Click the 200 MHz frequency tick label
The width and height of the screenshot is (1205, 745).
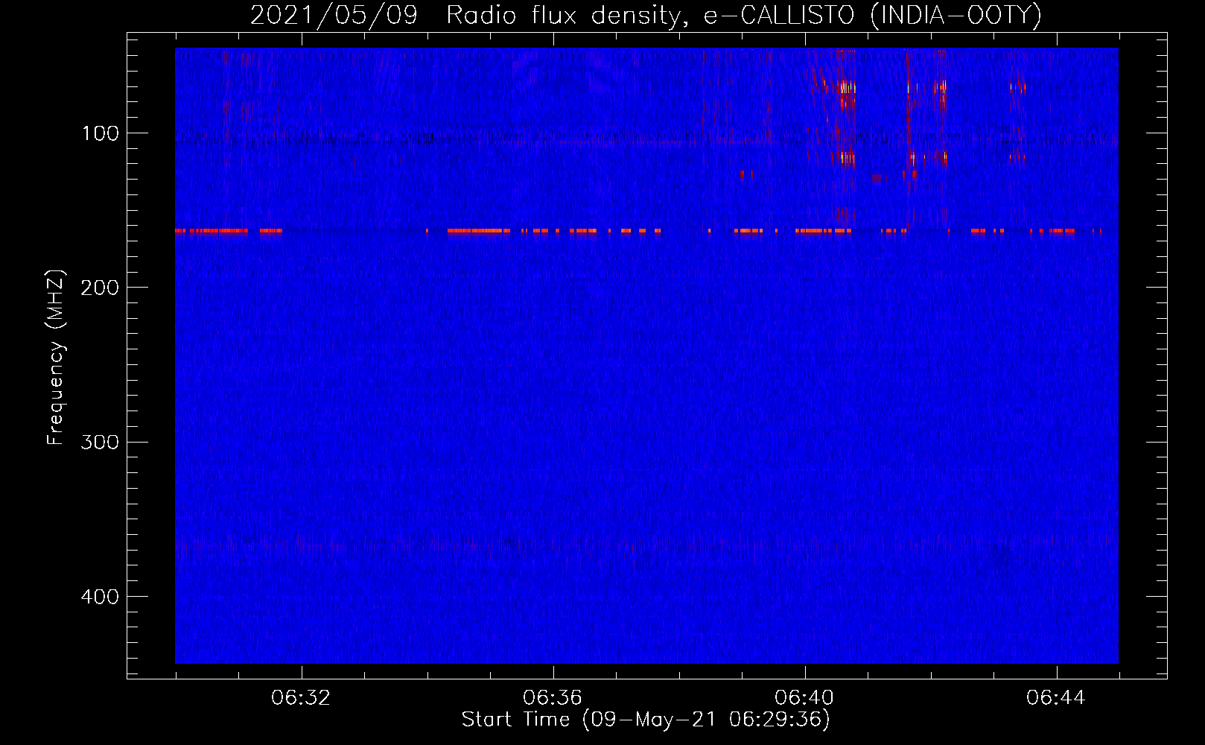click(x=100, y=288)
